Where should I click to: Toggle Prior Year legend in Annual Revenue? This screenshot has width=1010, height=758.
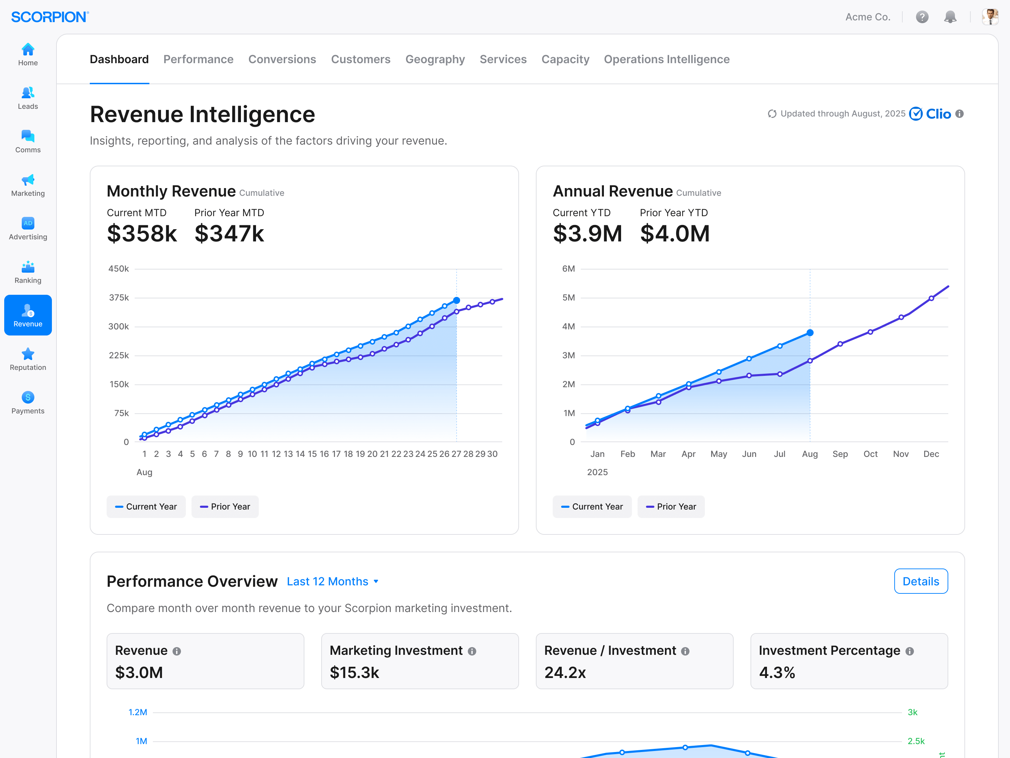[x=671, y=507]
